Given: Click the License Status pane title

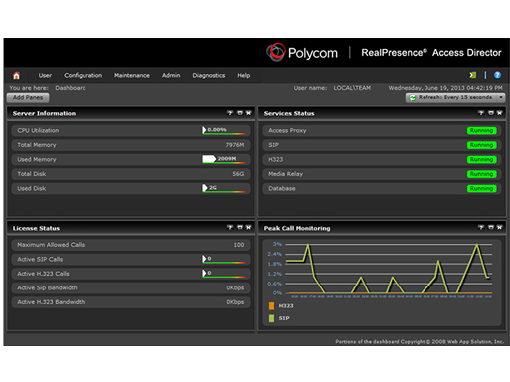Looking at the screenshot, I should click(36, 228).
